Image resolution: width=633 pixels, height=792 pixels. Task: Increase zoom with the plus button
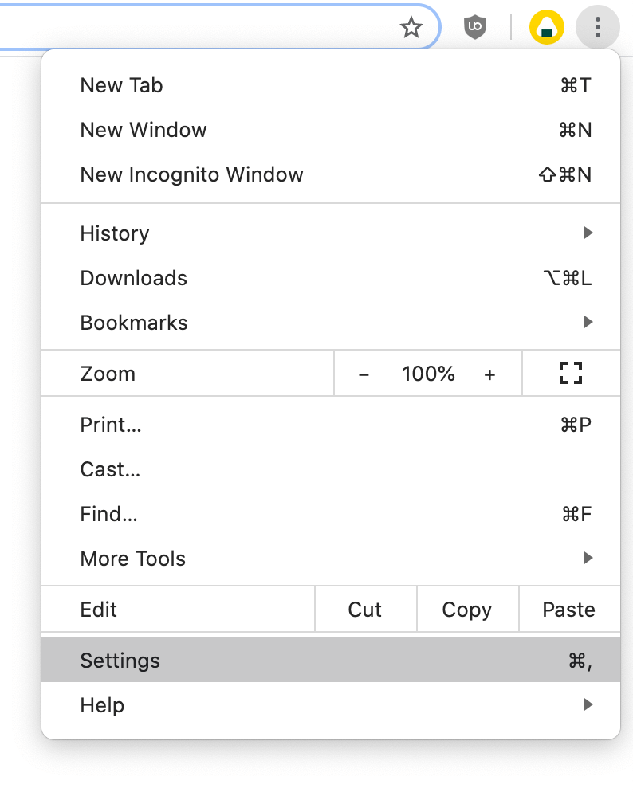click(489, 374)
